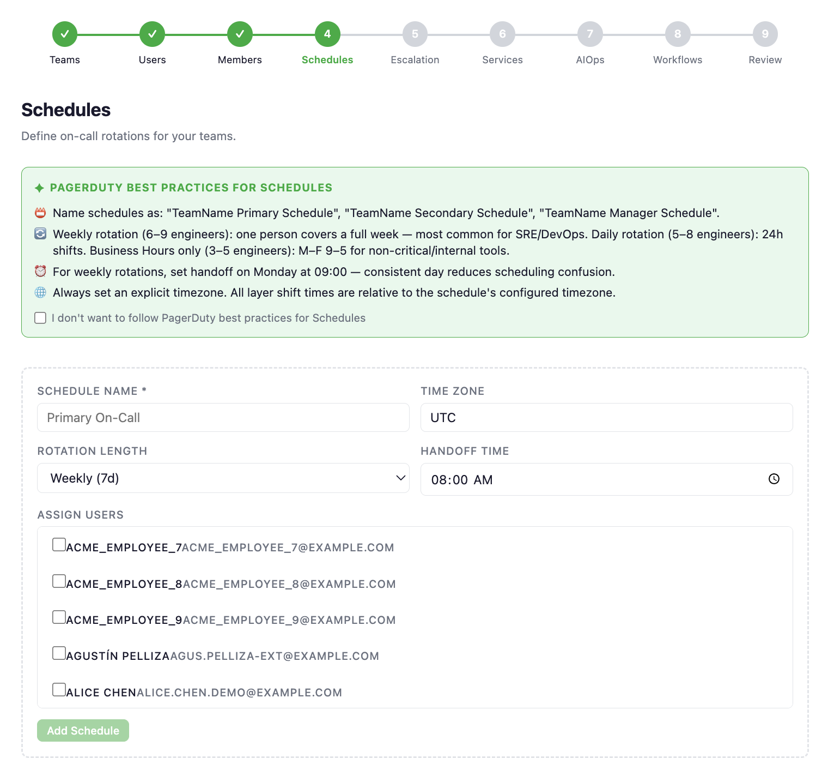Viewport: 828px width, 758px height.
Task: Jump to step 9 Review circle
Action: pos(765,34)
